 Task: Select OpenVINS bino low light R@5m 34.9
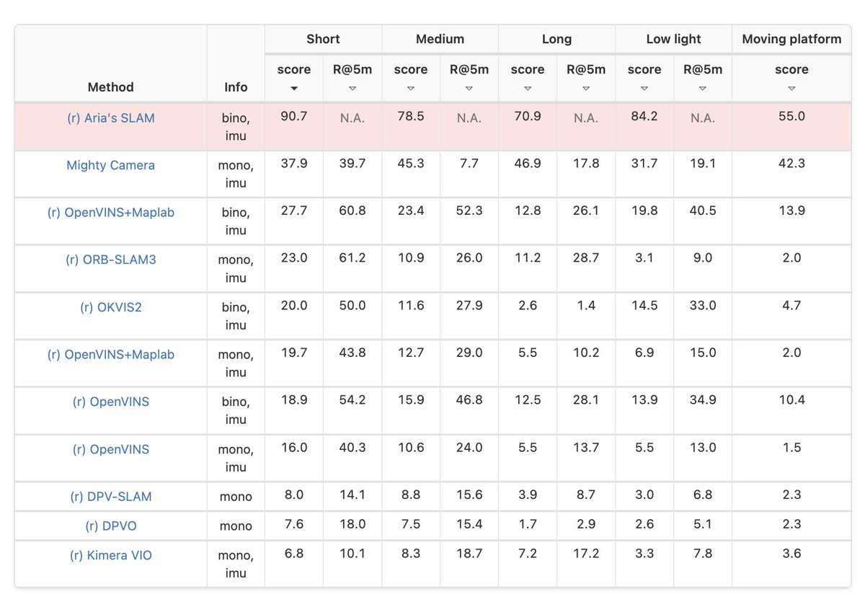click(703, 400)
